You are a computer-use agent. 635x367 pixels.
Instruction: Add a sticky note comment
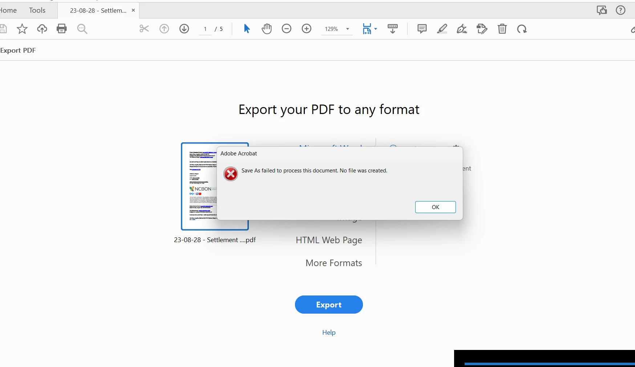pyautogui.click(x=422, y=29)
